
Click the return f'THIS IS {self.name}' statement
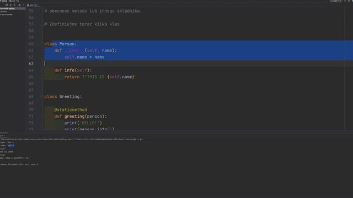pyautogui.click(x=100, y=77)
